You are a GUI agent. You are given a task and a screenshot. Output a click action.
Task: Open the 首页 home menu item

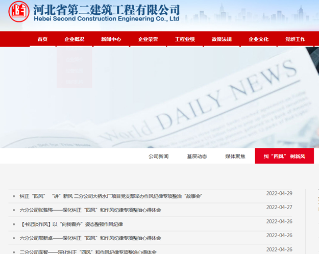[x=42, y=39]
